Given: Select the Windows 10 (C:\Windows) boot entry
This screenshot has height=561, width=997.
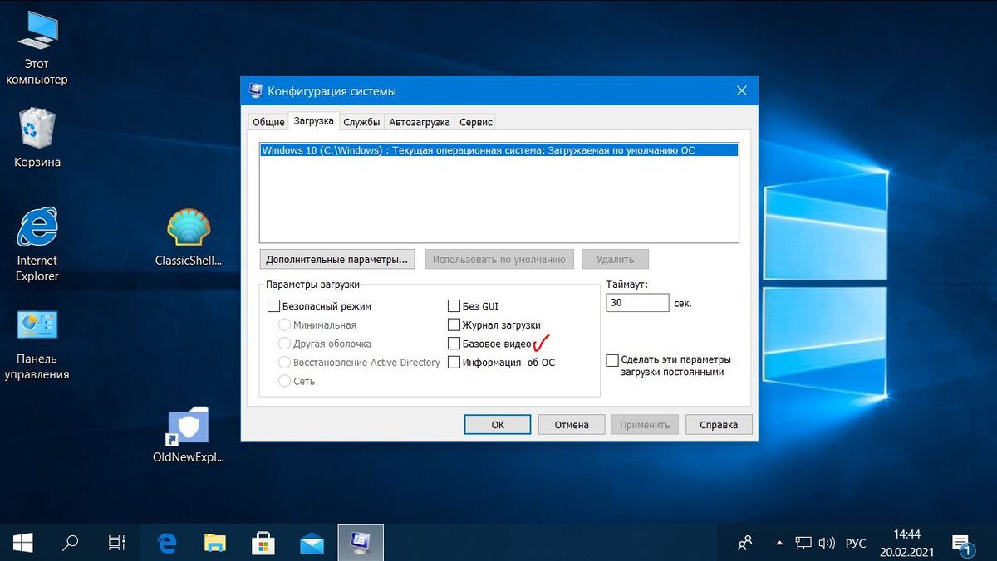Looking at the screenshot, I should coord(499,150).
